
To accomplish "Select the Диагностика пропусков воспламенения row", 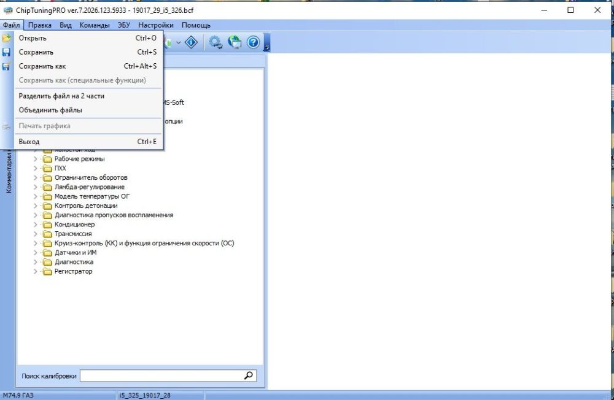I will 114,215.
